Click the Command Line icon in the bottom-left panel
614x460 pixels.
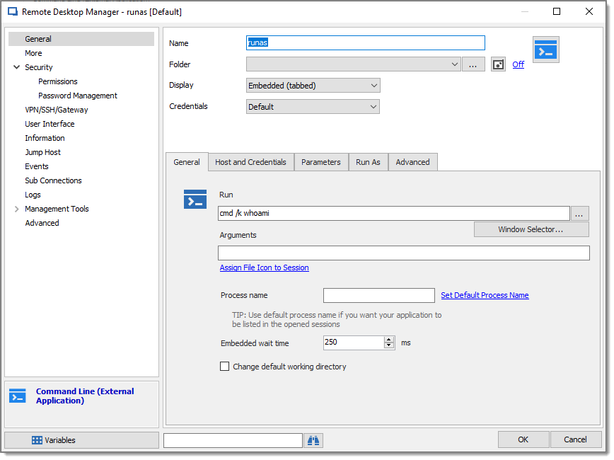tap(18, 396)
